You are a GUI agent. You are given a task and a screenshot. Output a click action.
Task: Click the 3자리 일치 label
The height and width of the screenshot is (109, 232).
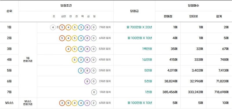click(105, 70)
